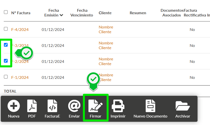
Task: Click the Cliente column header
Action: (105, 13)
